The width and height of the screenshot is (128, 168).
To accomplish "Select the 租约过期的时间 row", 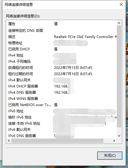I will point(61,74).
